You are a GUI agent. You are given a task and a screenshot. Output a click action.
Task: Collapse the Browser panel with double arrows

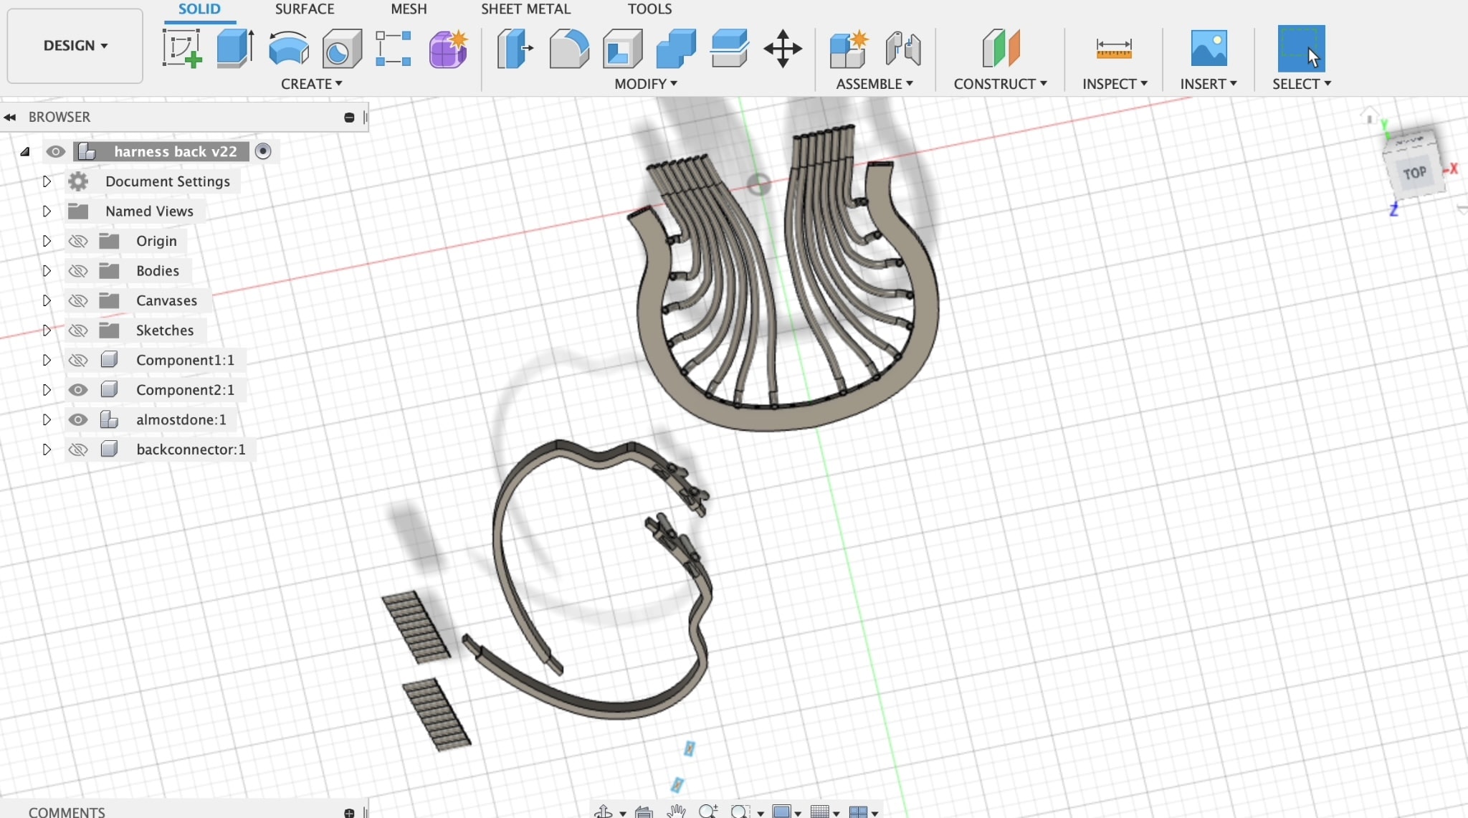point(10,117)
